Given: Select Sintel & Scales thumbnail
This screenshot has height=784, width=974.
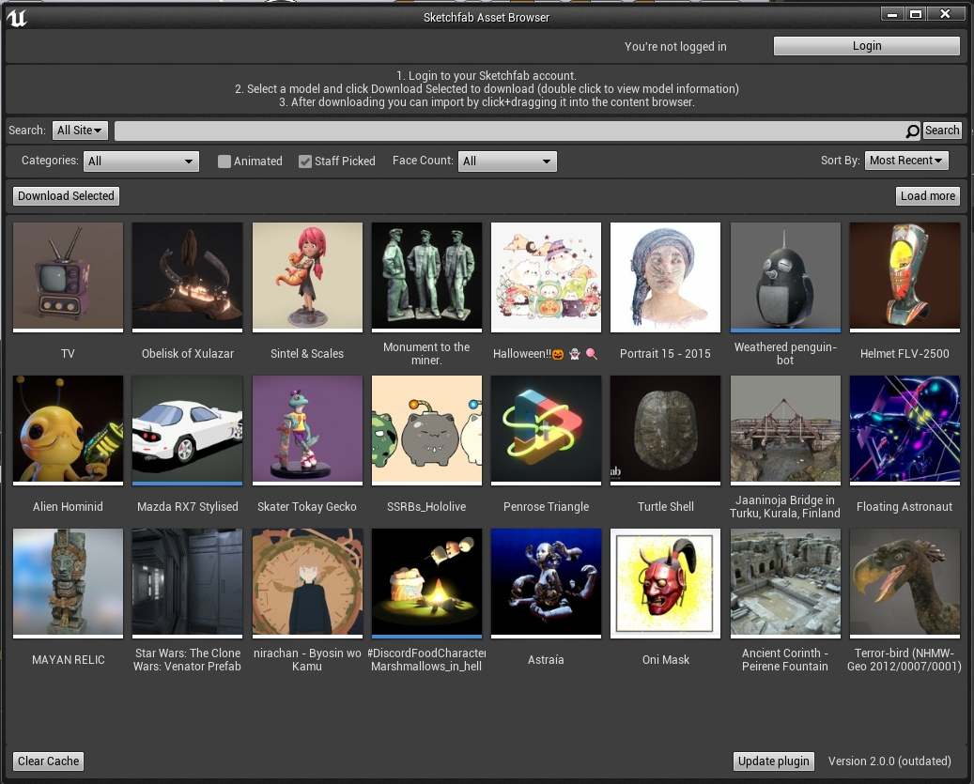Looking at the screenshot, I should pyautogui.click(x=307, y=277).
